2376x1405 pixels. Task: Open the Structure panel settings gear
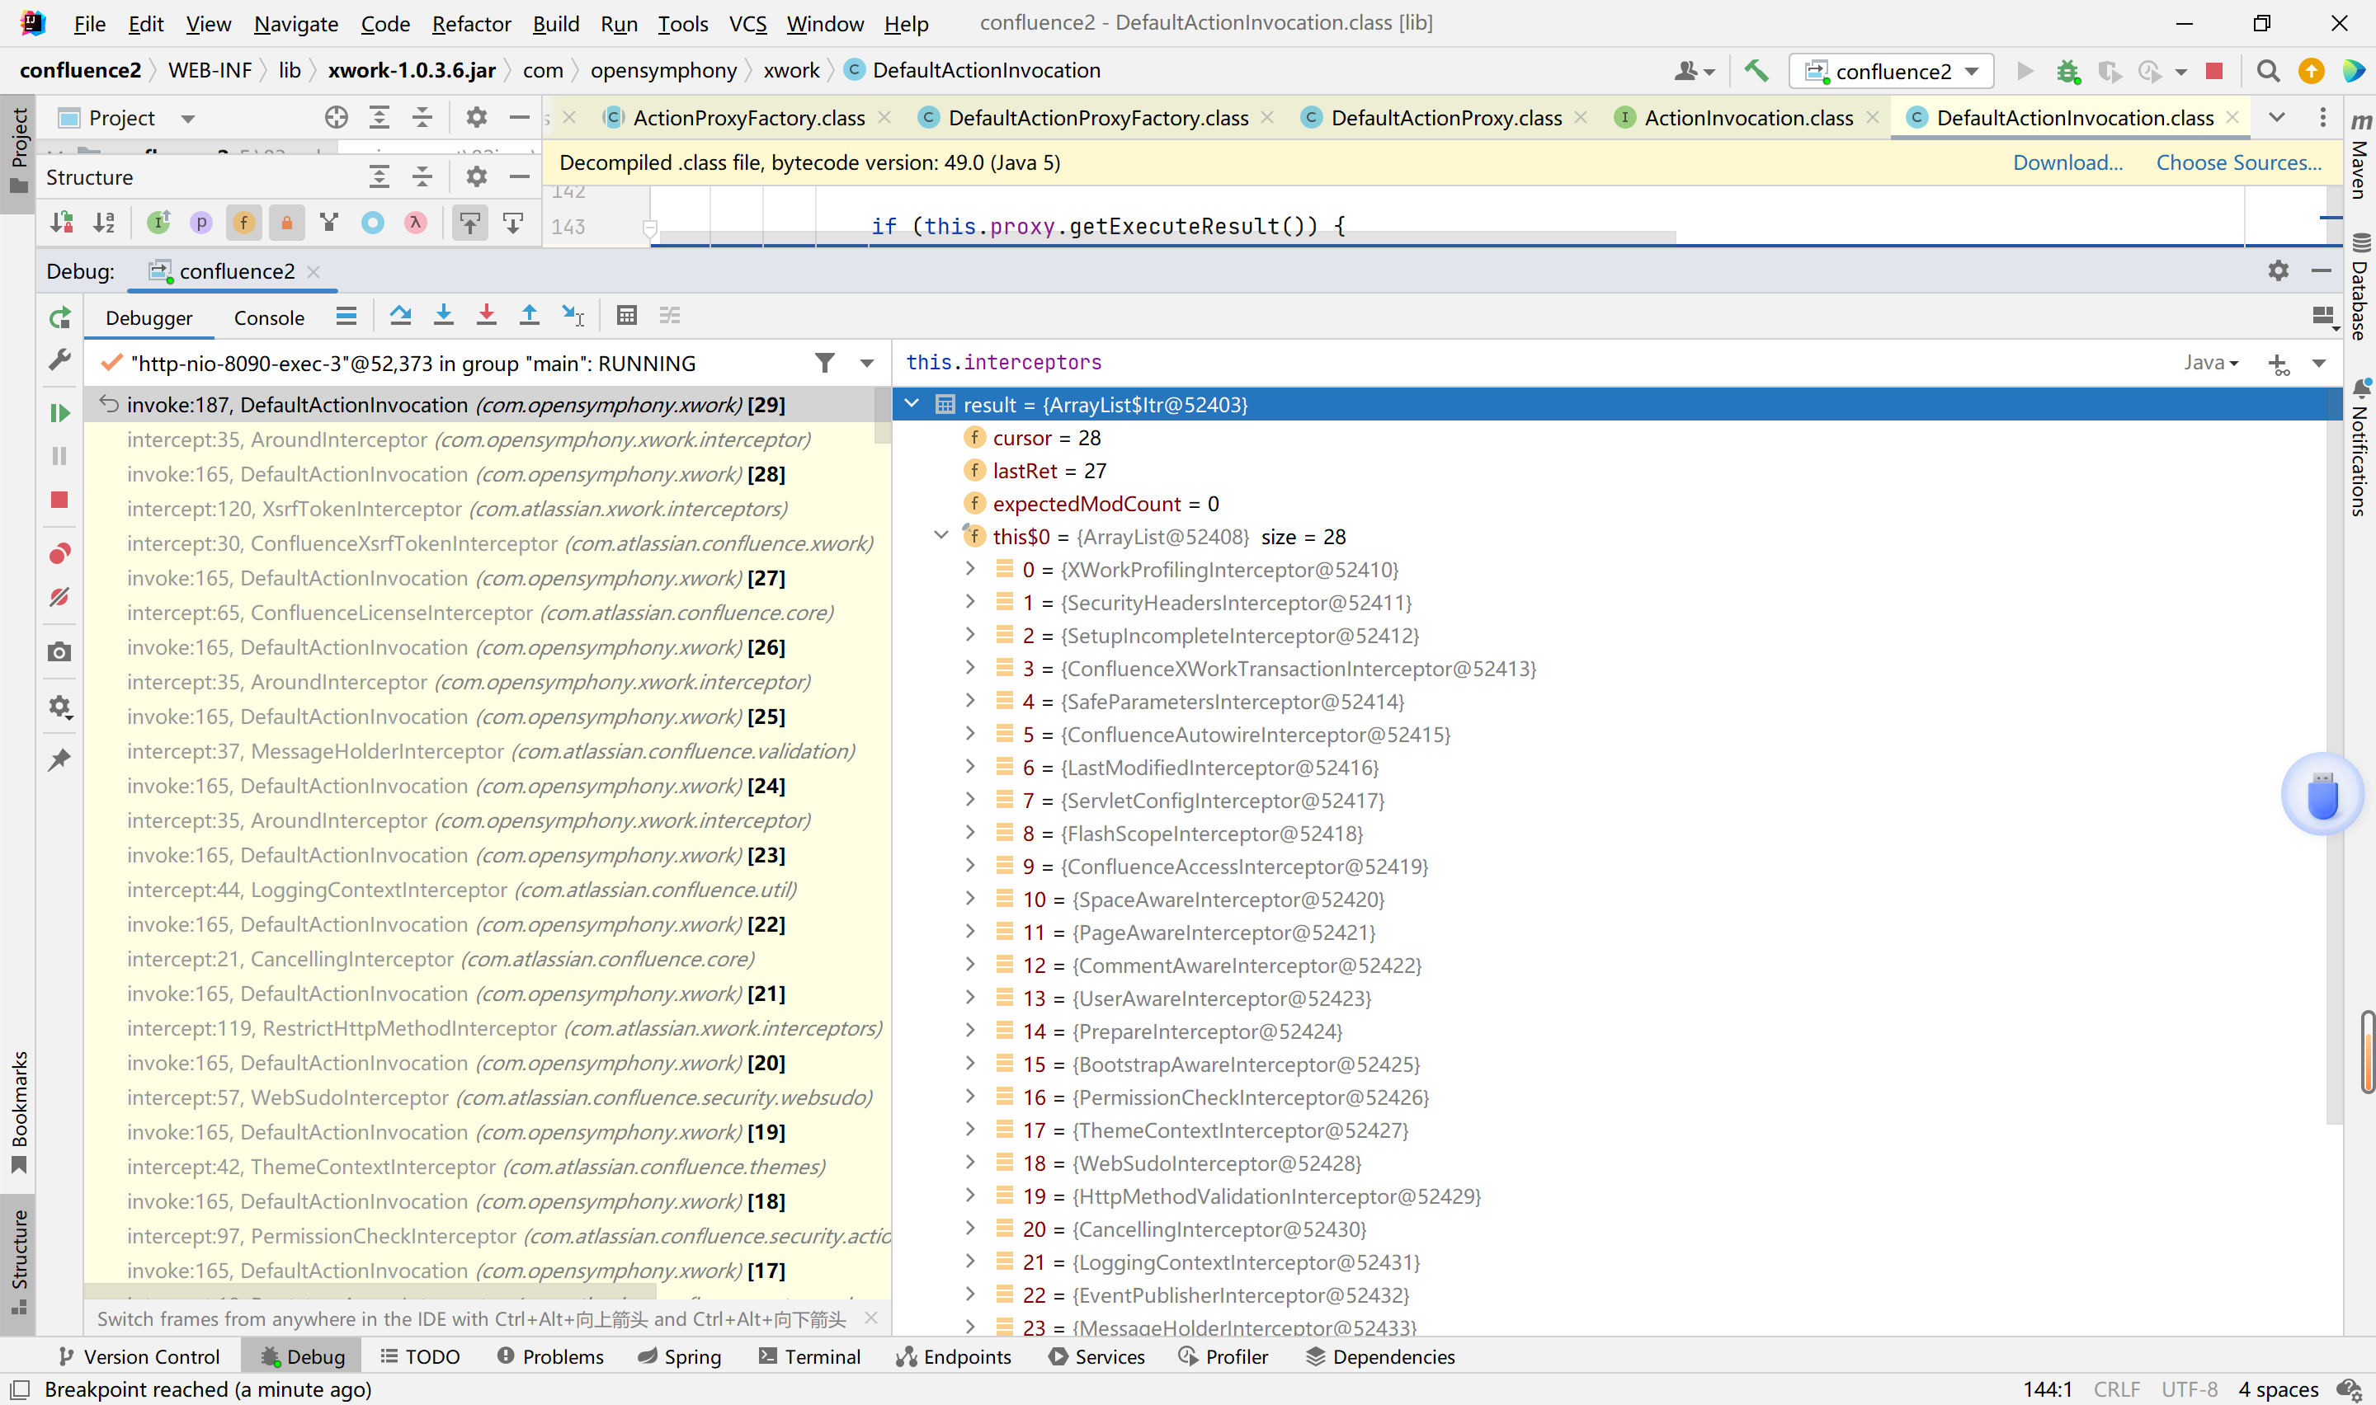tap(476, 177)
